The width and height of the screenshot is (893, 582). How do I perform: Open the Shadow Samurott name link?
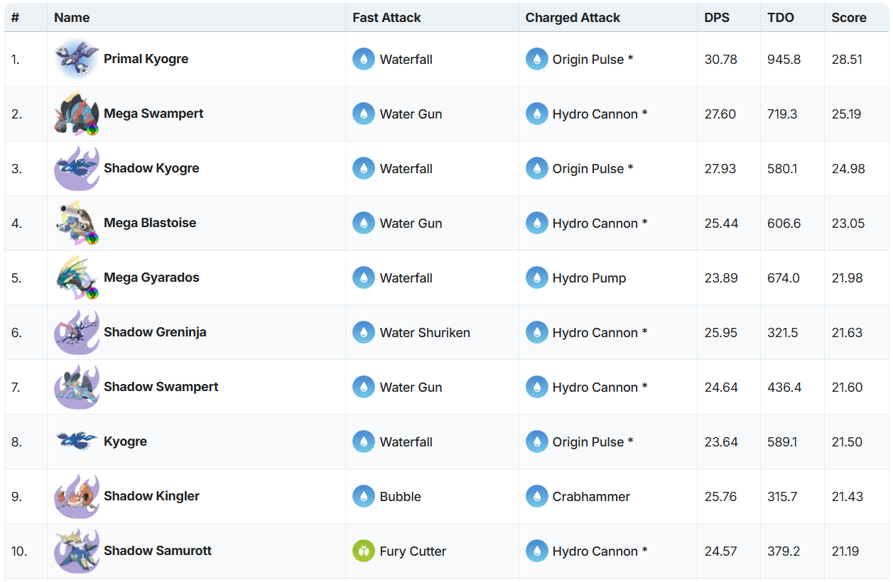point(158,551)
